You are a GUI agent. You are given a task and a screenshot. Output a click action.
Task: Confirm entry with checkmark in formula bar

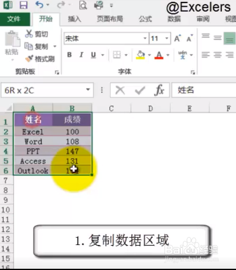point(140,90)
